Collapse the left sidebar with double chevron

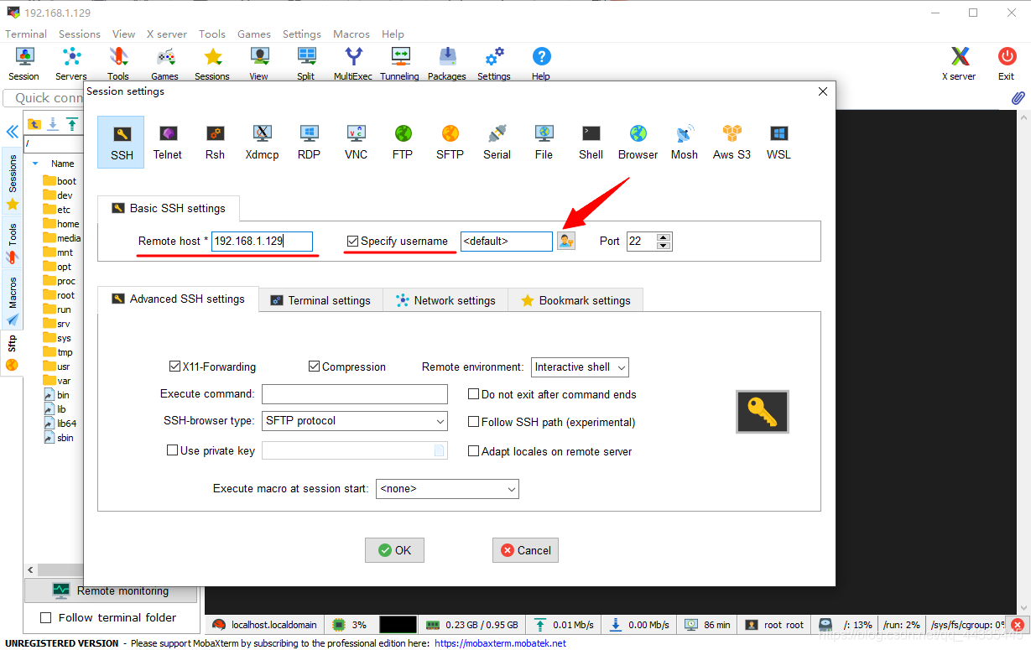13,132
